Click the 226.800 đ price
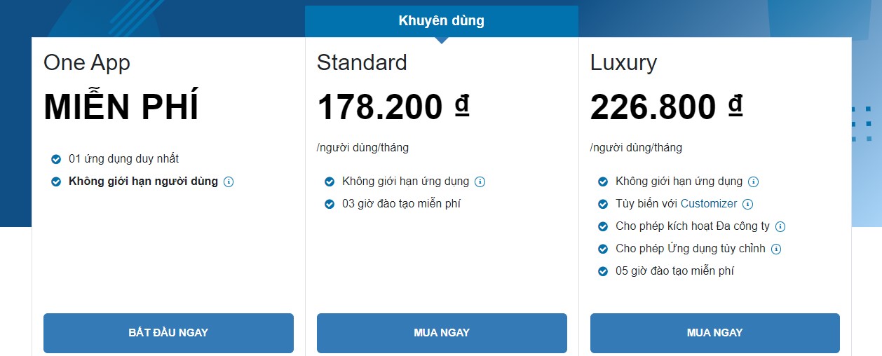This screenshot has width=882, height=356. coord(666,107)
